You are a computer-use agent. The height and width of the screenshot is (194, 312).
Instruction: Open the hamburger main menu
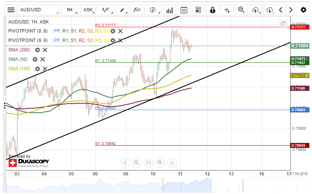[11, 10]
